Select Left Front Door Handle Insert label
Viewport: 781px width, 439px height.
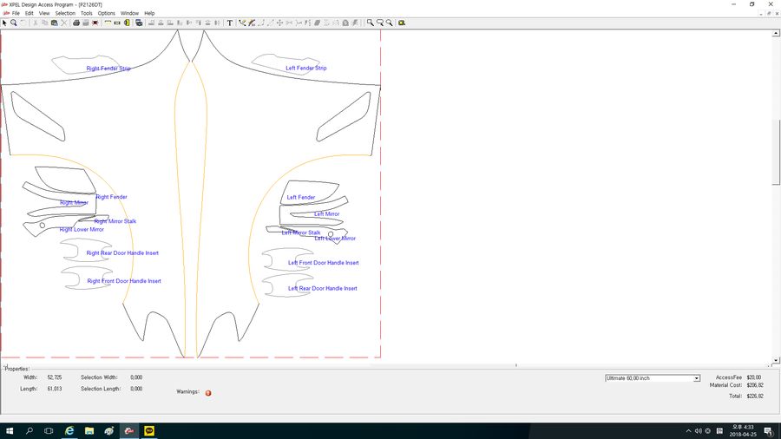324,263
